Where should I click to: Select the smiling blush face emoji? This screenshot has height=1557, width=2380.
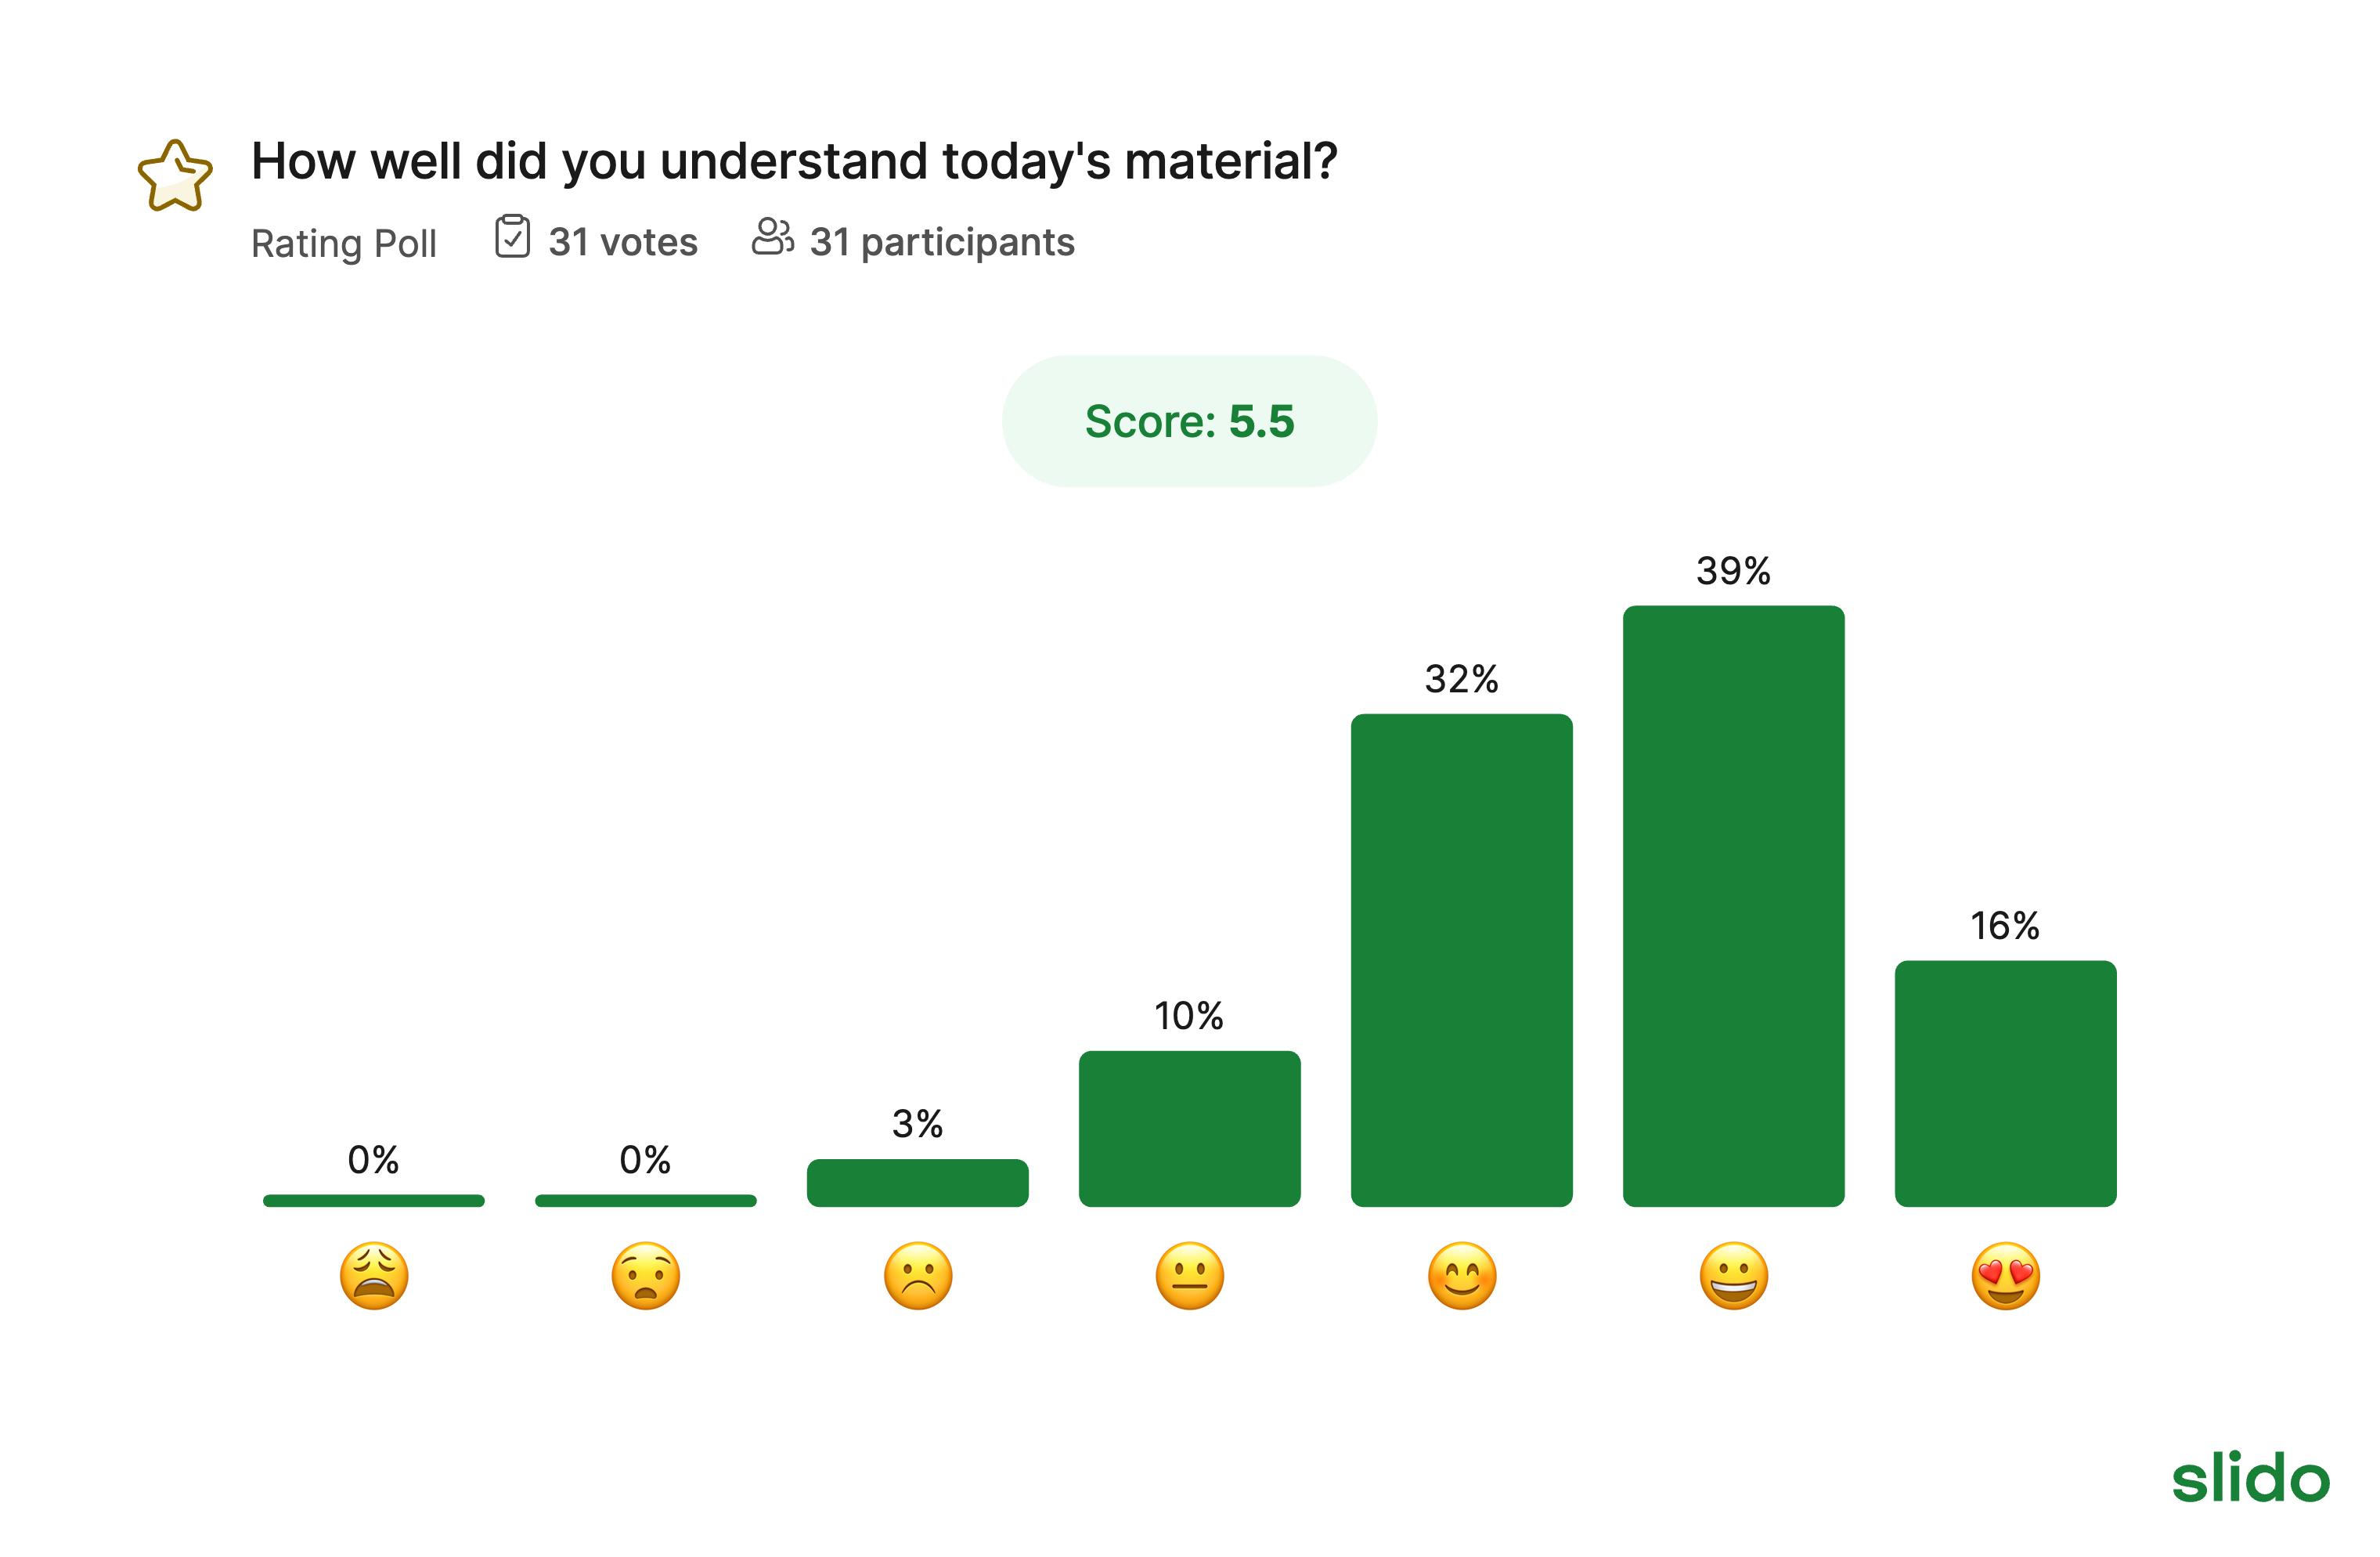pyautogui.click(x=1462, y=1276)
